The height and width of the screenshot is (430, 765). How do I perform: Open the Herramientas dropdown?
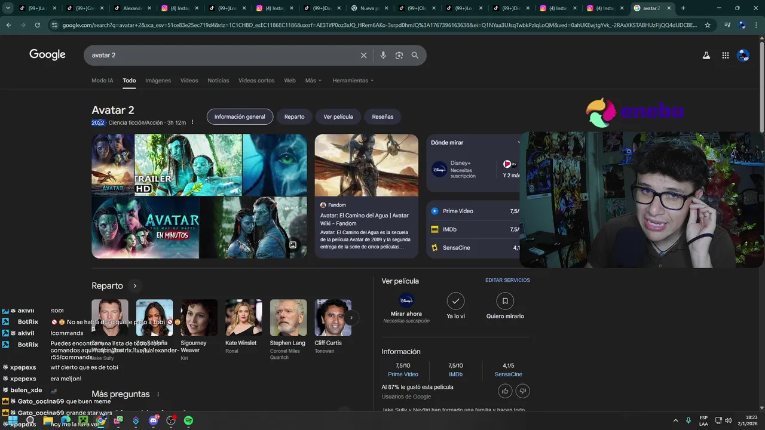tap(353, 81)
